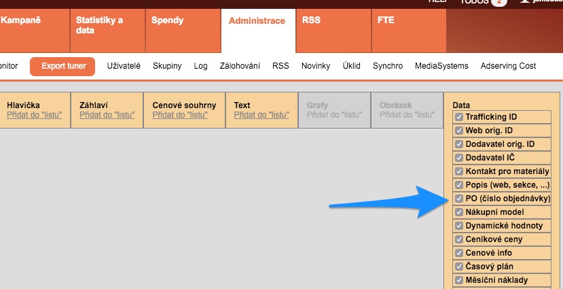Click the user profile icon

(x=525, y=2)
